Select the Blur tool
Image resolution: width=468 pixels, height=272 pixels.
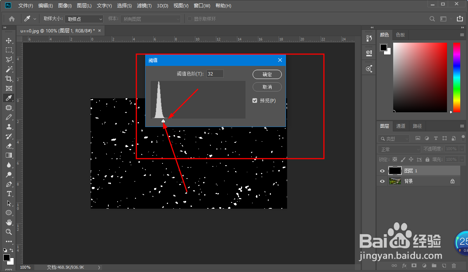(9, 165)
